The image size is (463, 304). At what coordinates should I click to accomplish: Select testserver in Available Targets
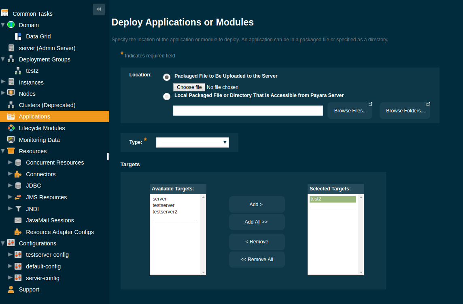coord(163,205)
